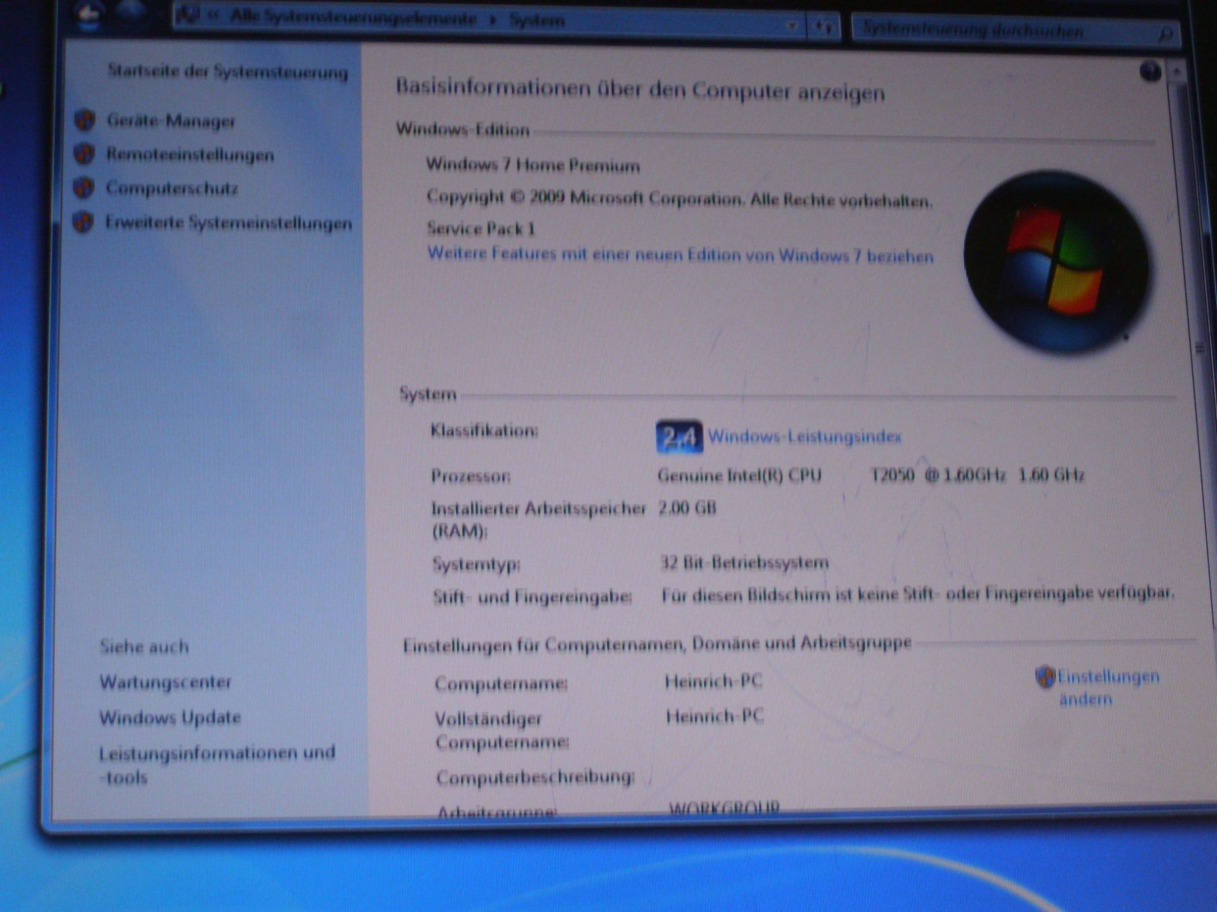Image resolution: width=1217 pixels, height=912 pixels.
Task: Click the help question mark icon
Action: (x=1150, y=71)
